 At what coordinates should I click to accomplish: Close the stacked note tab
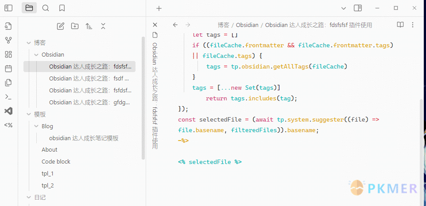pyautogui.click(x=155, y=25)
